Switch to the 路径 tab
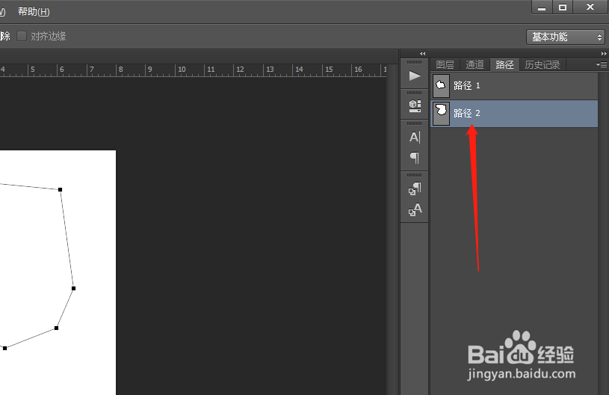Viewport: 609px width, 395px height. (x=504, y=65)
